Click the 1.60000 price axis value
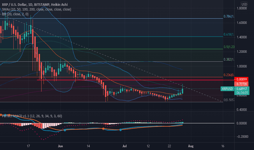 tap(241, 23)
